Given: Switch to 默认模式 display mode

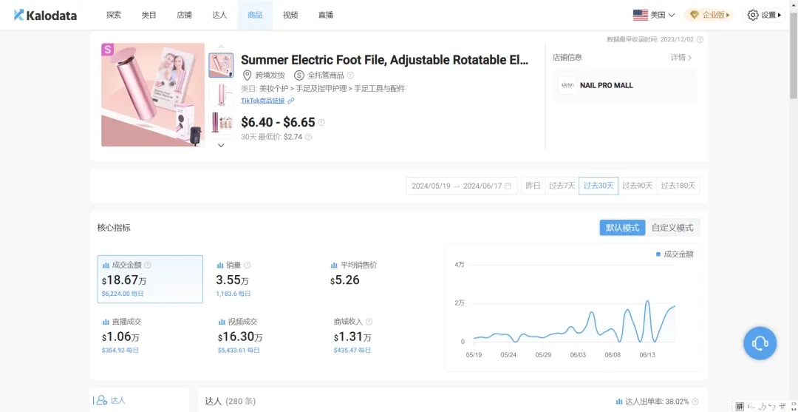Looking at the screenshot, I should (x=622, y=228).
